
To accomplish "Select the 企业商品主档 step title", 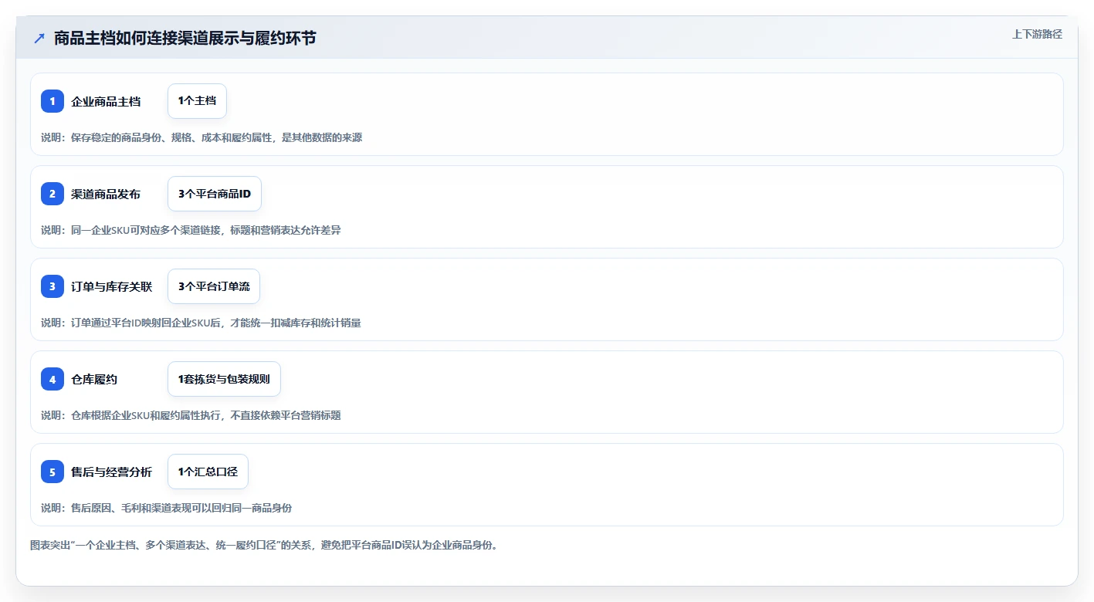I will 106,101.
